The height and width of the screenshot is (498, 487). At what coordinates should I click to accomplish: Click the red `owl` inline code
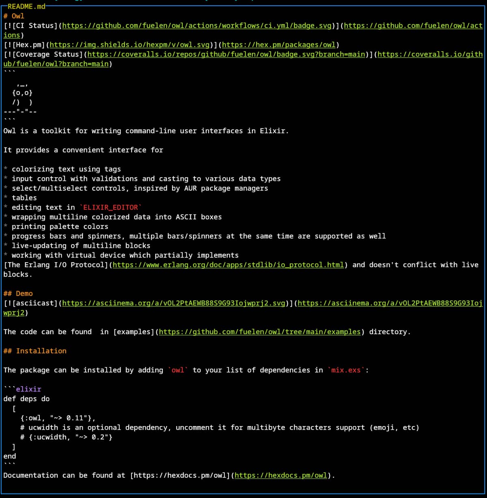[x=178, y=370]
